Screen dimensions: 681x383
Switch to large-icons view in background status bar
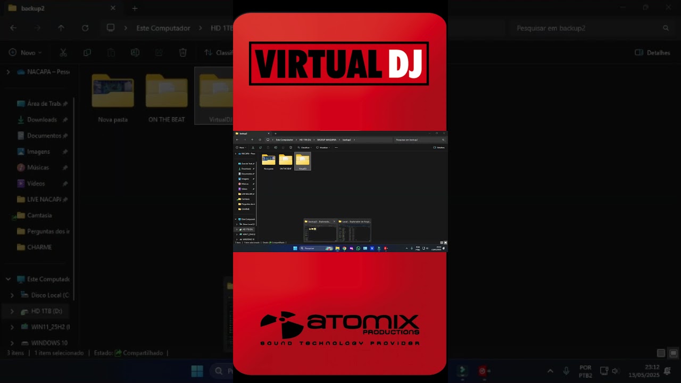point(673,353)
